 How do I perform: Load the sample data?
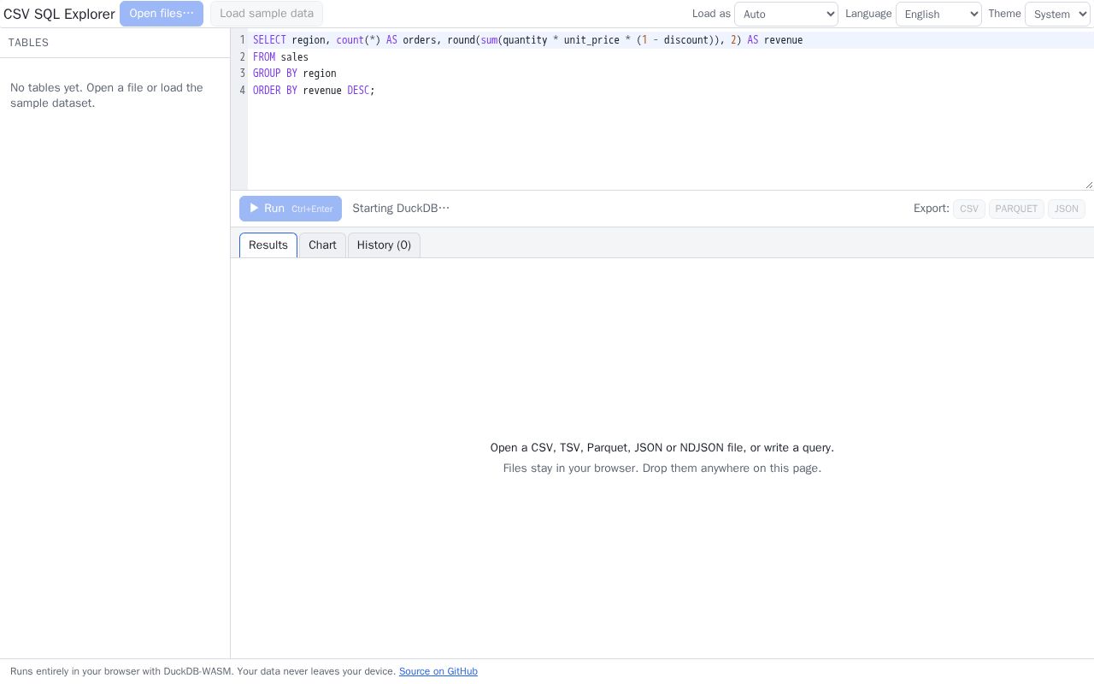[x=267, y=14]
